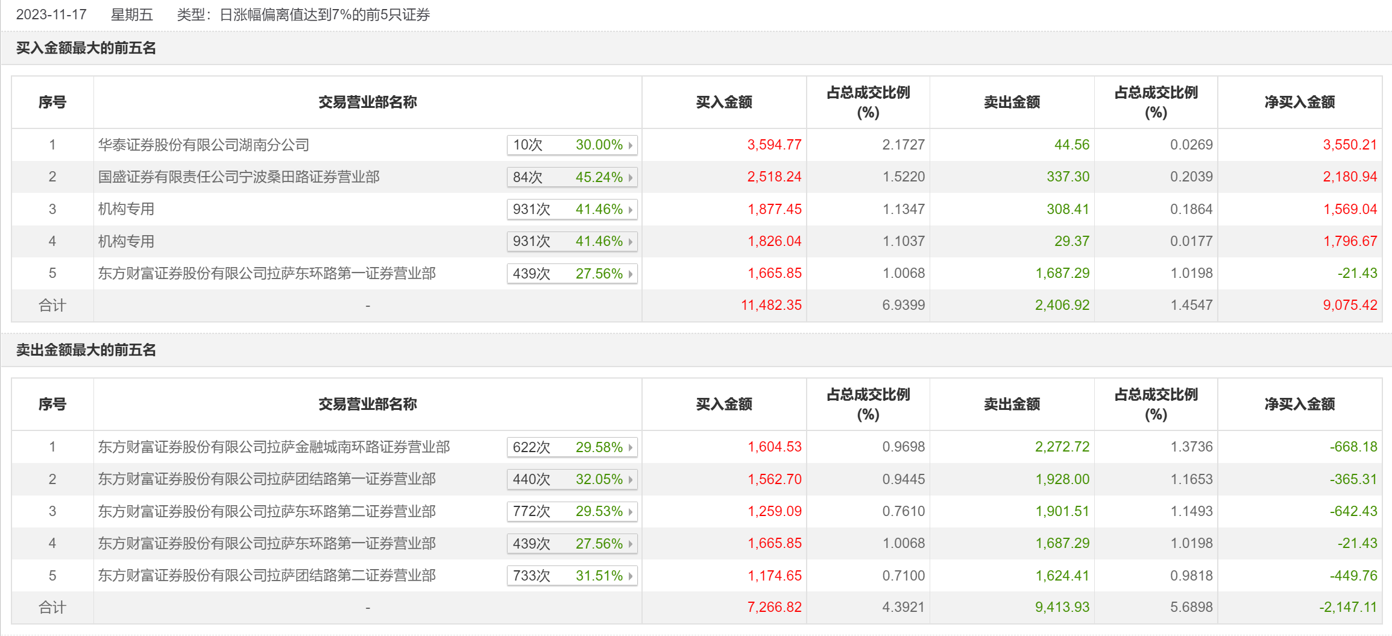1392x636 pixels.
Task: Click the 卖出金额最大的前五名 section heading
Action: (86, 350)
